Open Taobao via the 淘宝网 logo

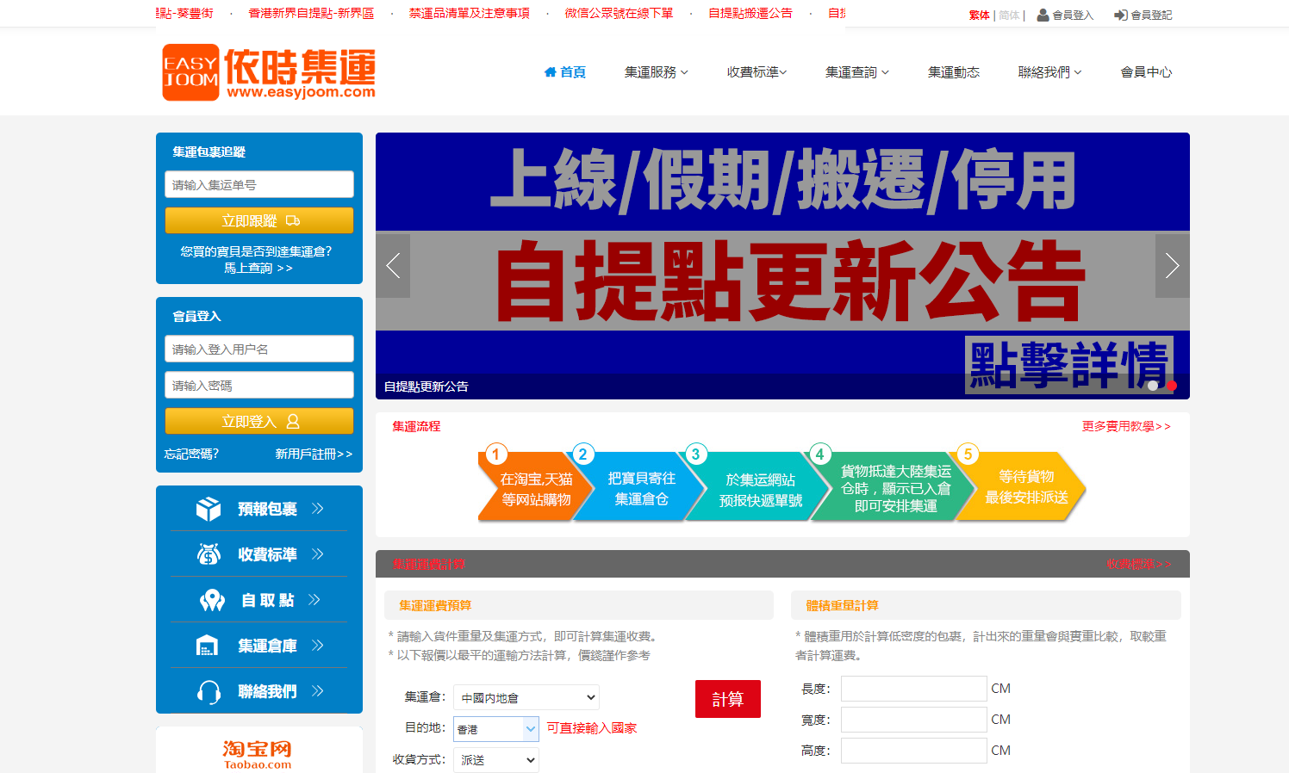tap(258, 751)
